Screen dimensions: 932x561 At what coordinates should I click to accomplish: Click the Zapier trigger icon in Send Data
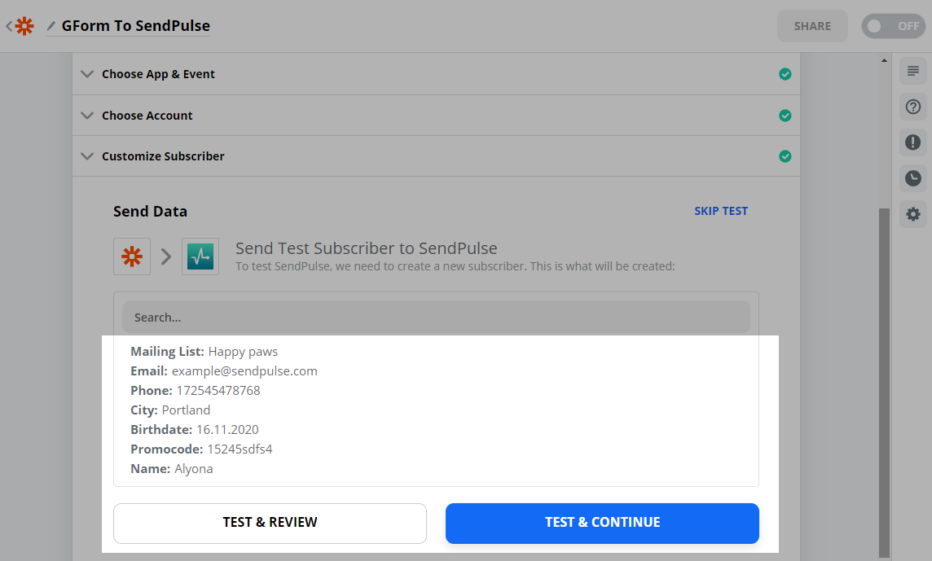click(132, 256)
